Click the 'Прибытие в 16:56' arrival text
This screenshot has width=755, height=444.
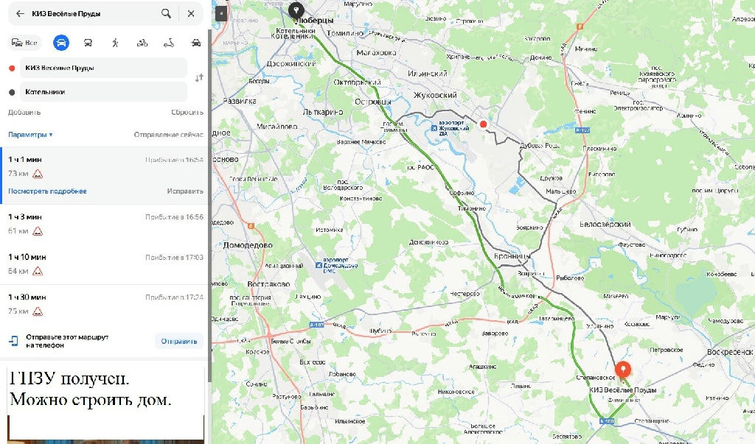point(174,217)
